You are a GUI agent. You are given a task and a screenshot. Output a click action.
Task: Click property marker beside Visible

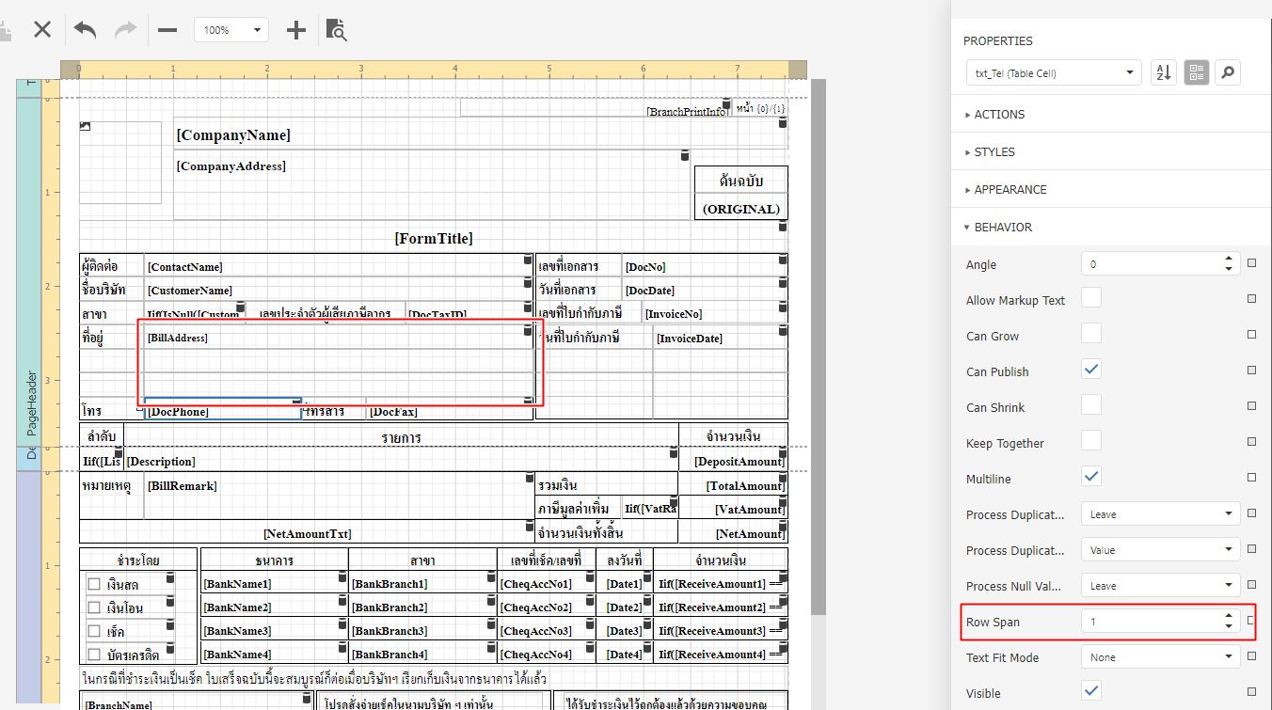click(1252, 692)
